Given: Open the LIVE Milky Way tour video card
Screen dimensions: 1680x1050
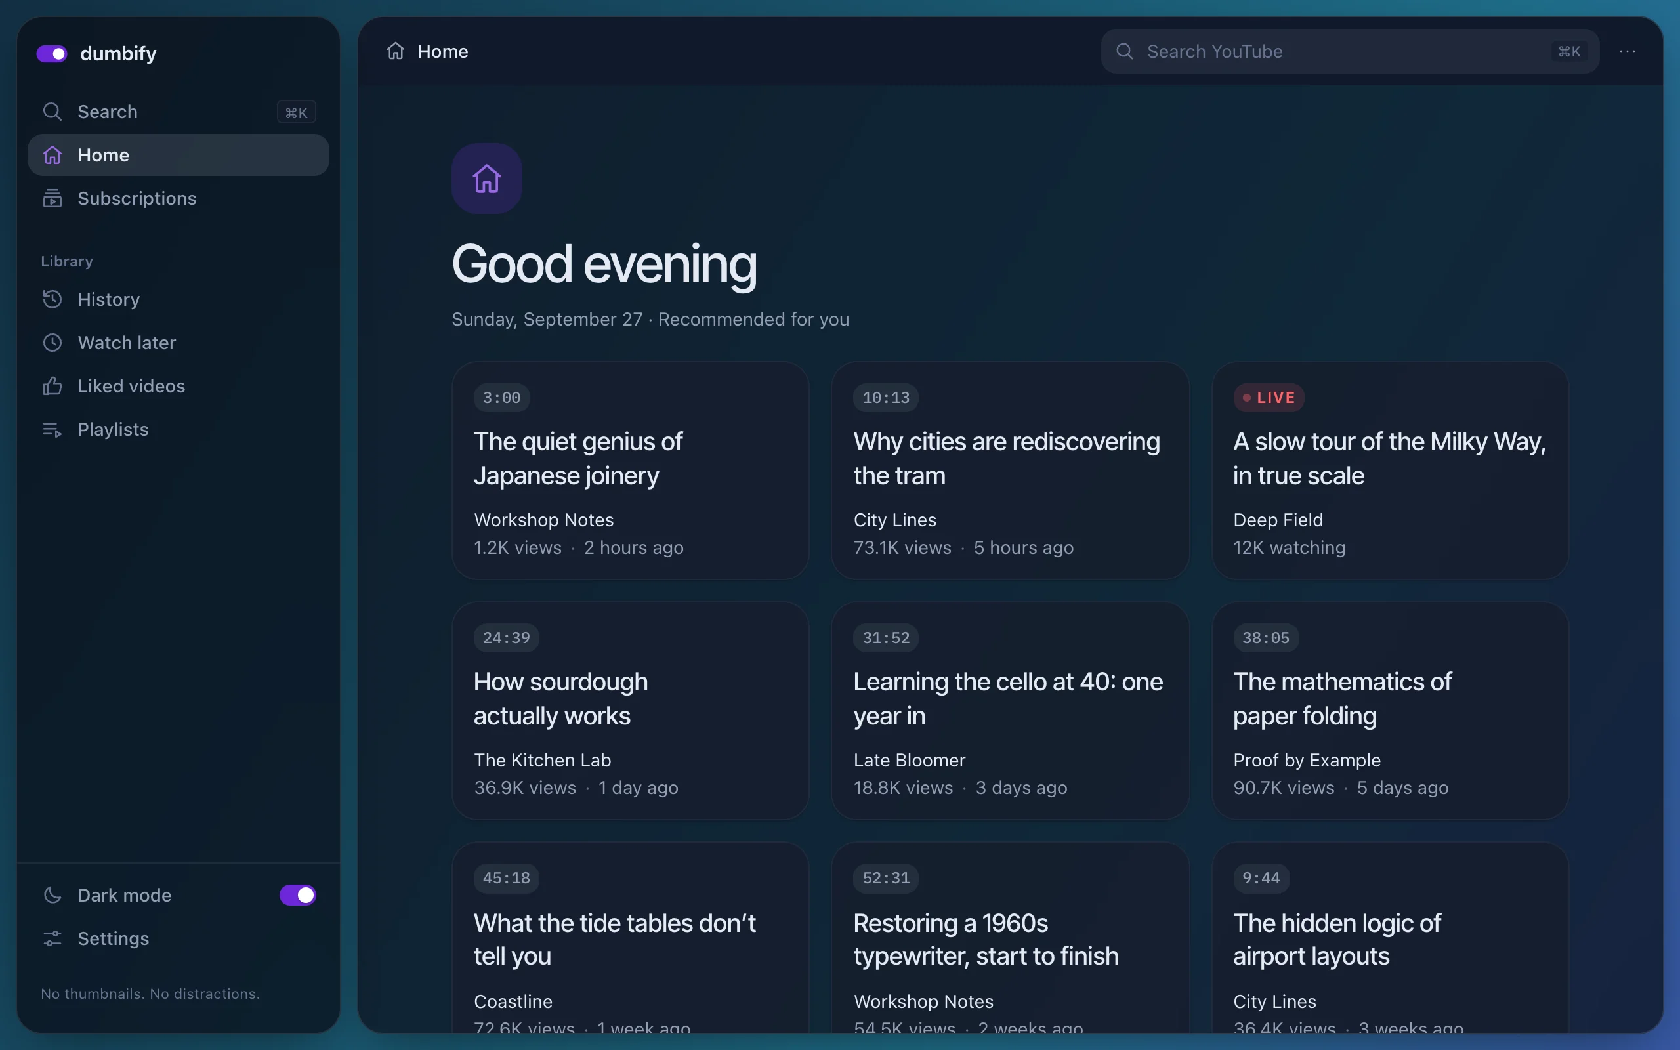Looking at the screenshot, I should coord(1390,470).
